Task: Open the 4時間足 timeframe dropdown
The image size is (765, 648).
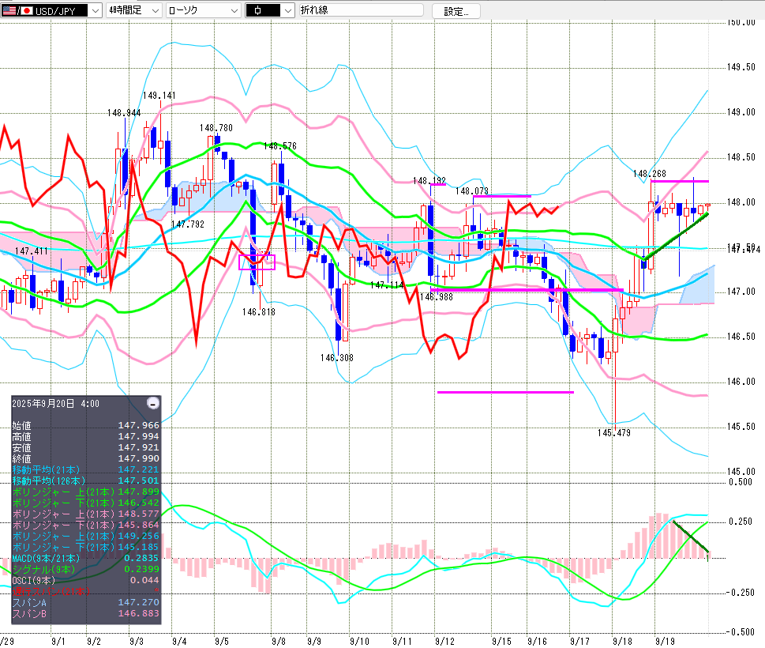Action: pos(155,11)
